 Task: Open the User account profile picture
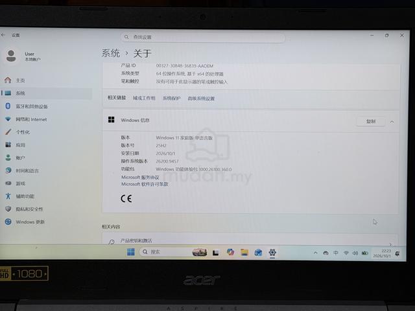(x=11, y=56)
